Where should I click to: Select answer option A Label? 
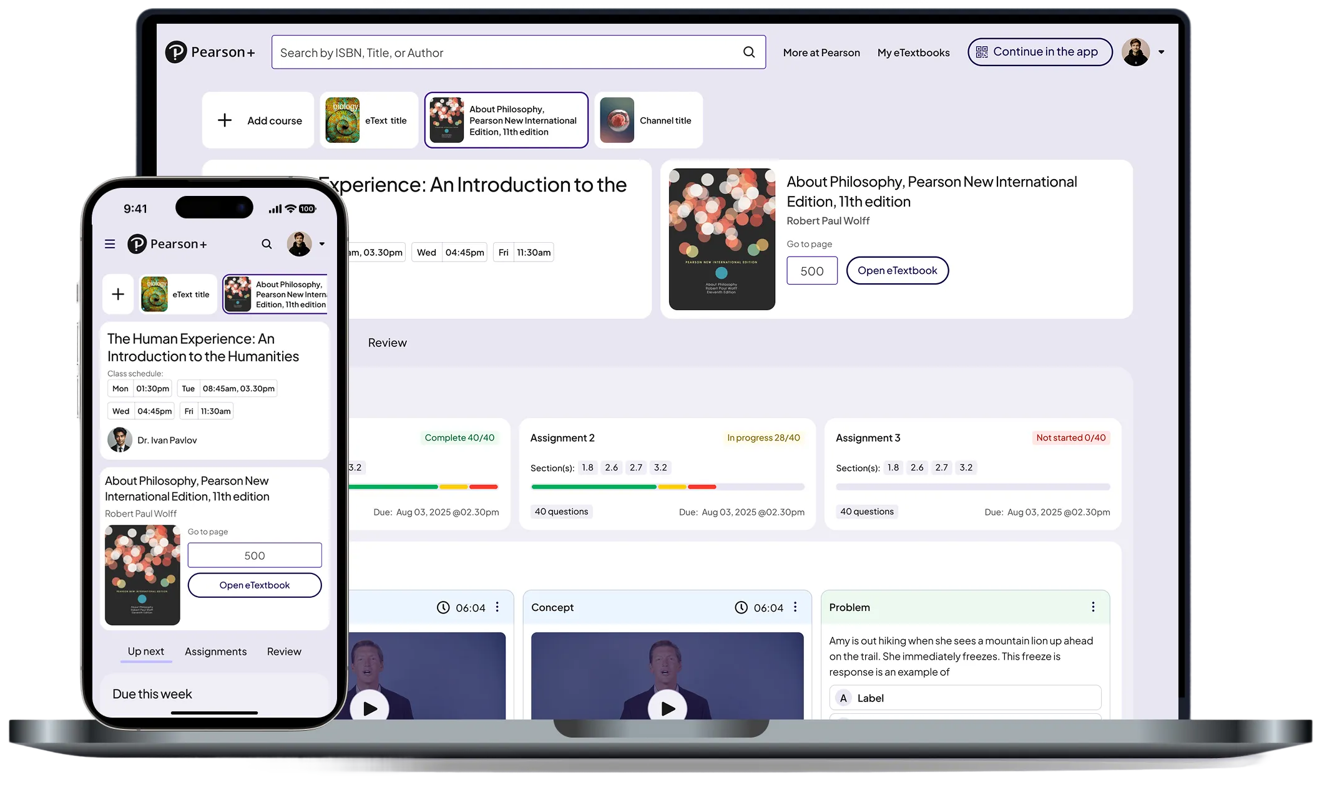click(964, 698)
